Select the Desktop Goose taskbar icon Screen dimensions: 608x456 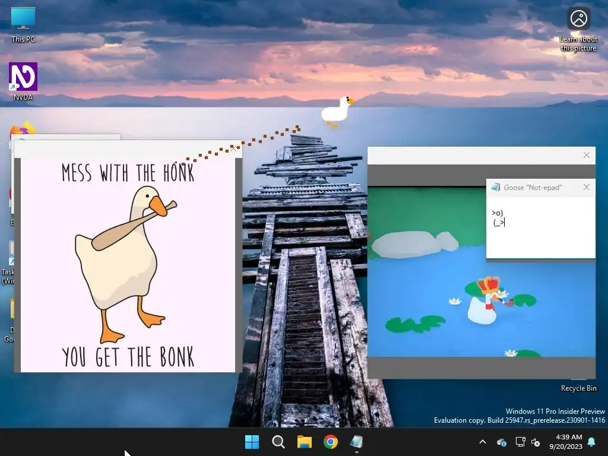(356, 442)
